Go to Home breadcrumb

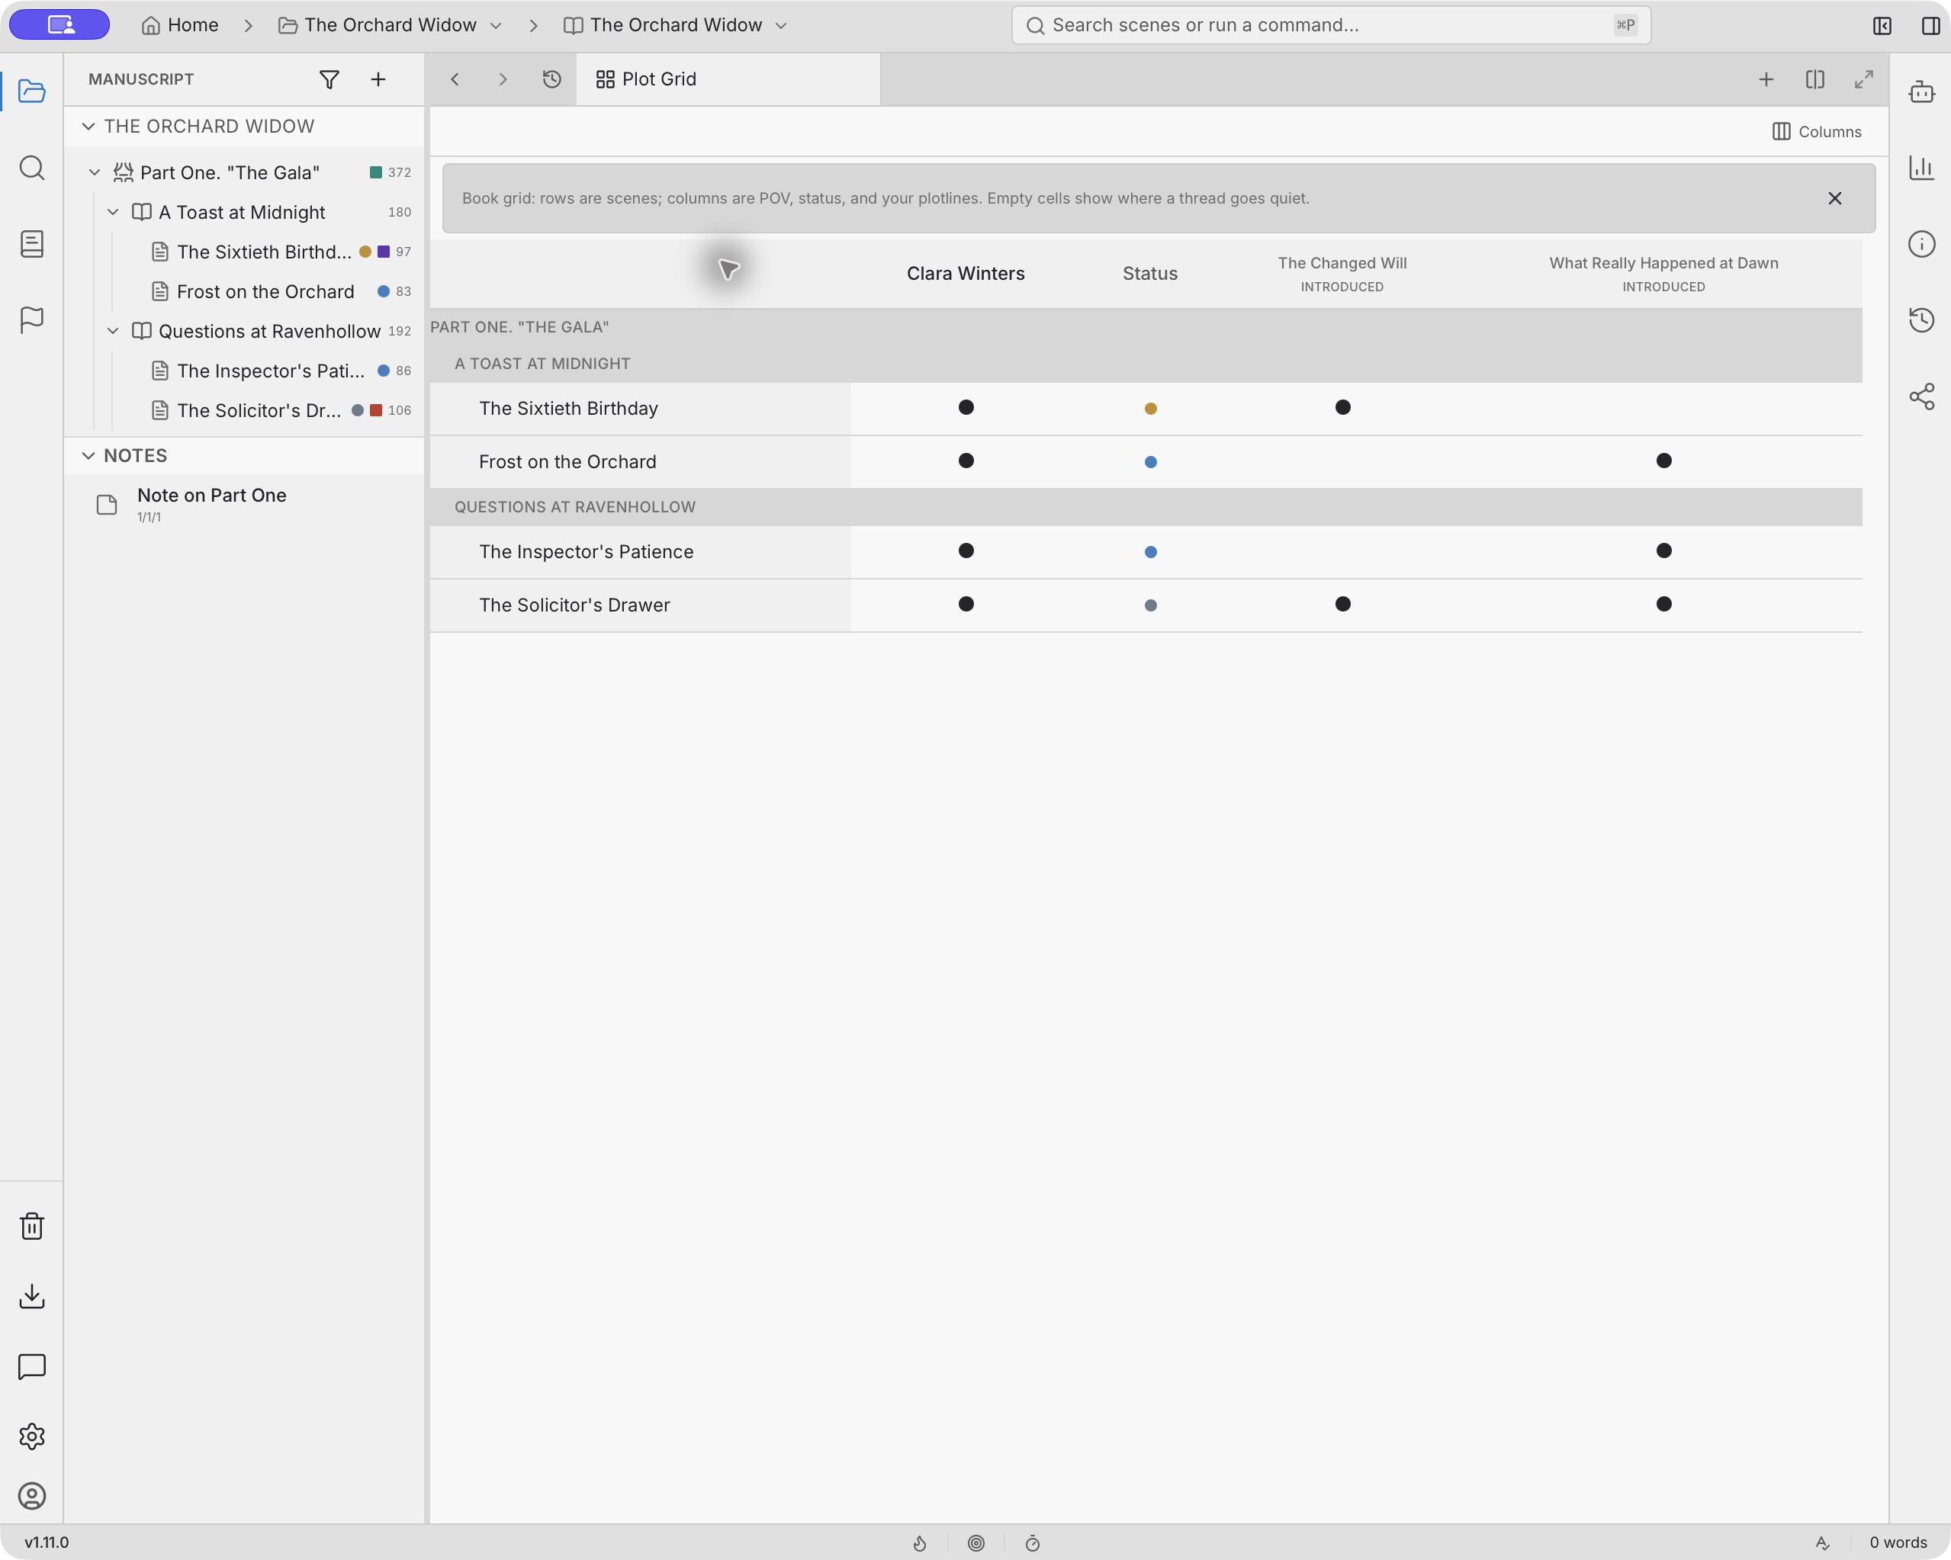180,25
